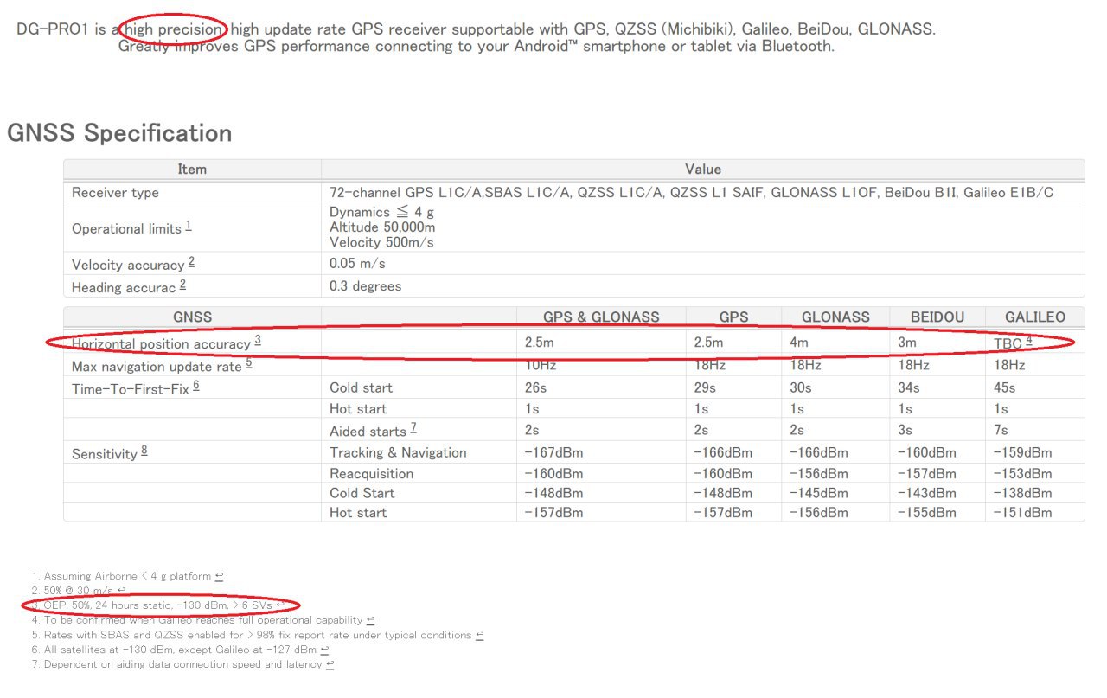This screenshot has height=698, width=1107.
Task: Open footnote 1 beside Operational limits
Action: click(x=189, y=227)
